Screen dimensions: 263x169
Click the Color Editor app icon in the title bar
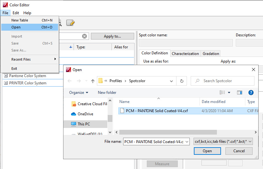pos(5,5)
